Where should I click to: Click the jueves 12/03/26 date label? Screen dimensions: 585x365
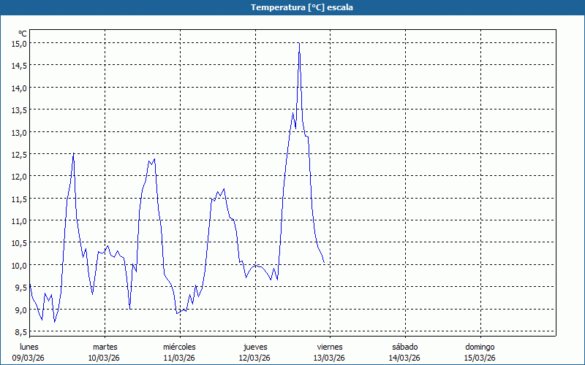click(x=254, y=353)
